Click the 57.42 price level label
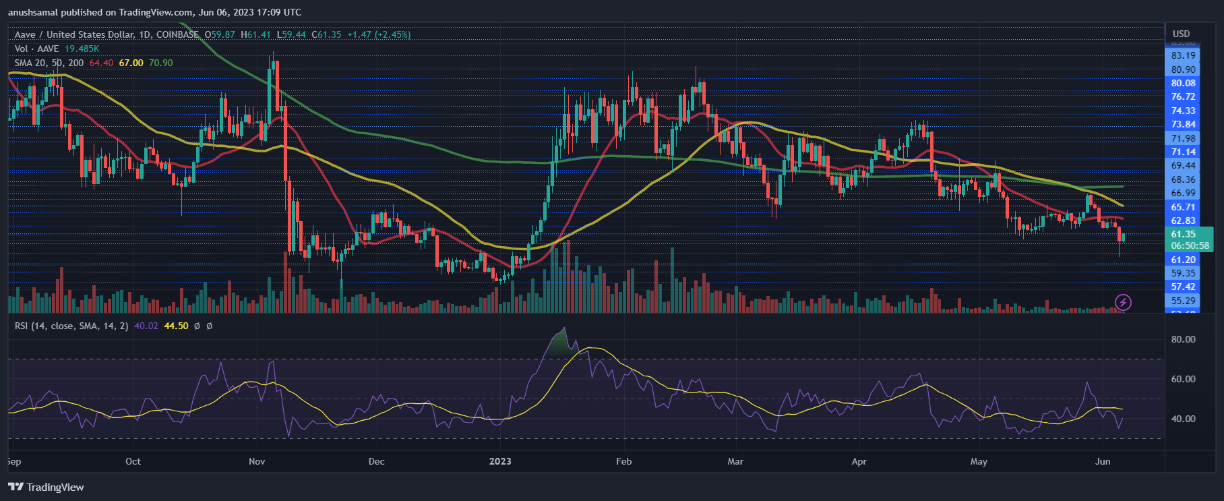 click(x=1183, y=287)
